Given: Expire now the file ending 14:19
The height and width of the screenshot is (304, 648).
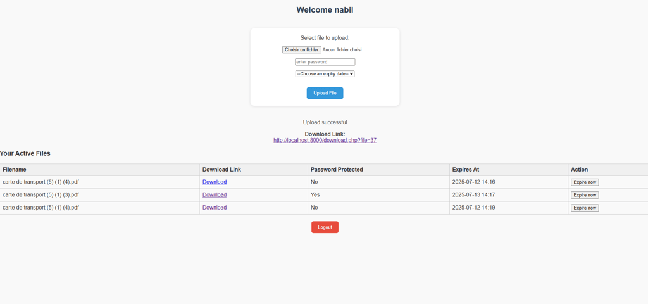Looking at the screenshot, I should 585,208.
